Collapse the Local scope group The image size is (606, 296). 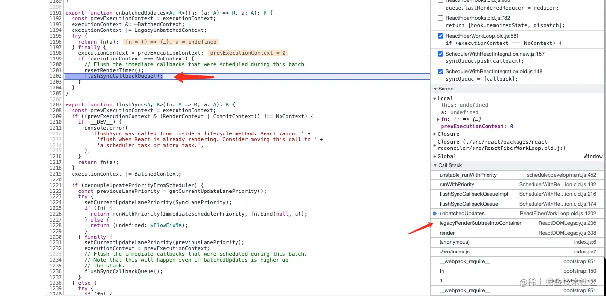(x=435, y=98)
